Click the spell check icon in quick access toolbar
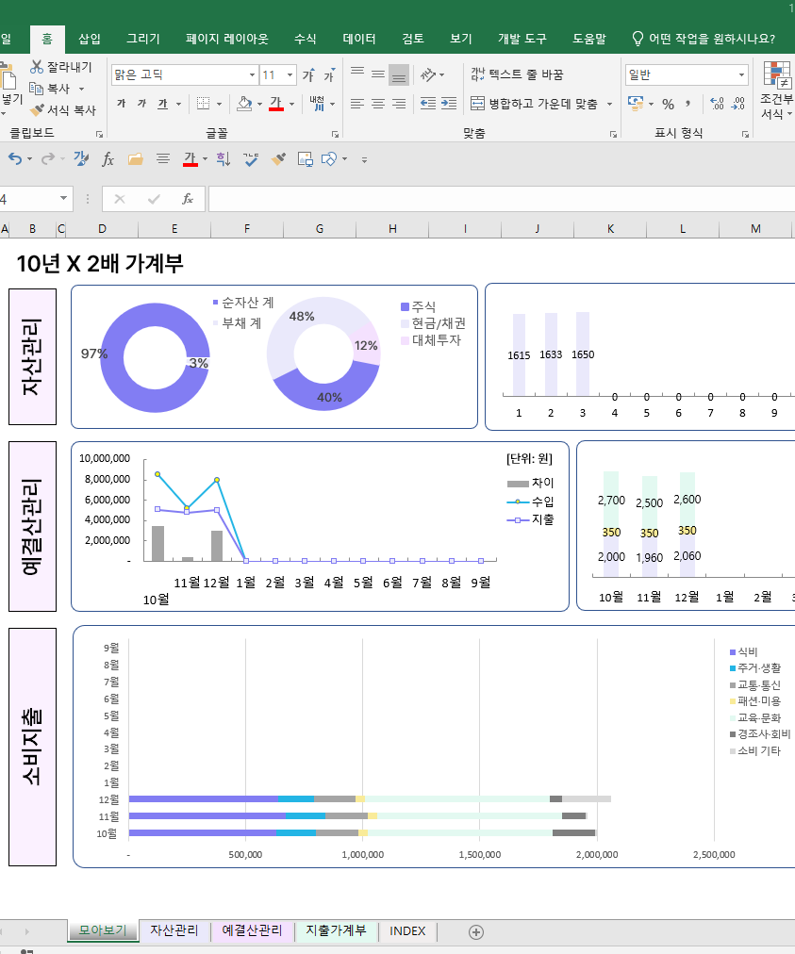 click(x=250, y=159)
